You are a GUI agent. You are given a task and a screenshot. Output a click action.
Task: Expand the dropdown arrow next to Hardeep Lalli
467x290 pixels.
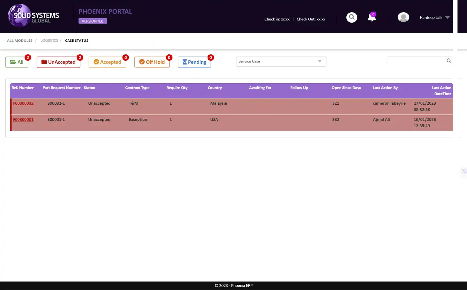coord(448,17)
